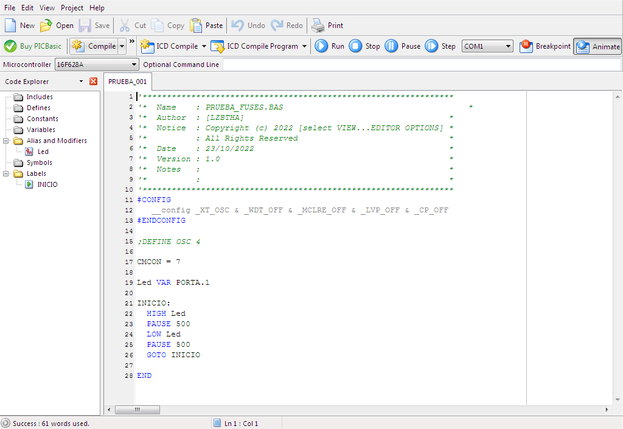623x429 pixels.
Task: Open the Compile dropdown arrow
Action: (122, 46)
